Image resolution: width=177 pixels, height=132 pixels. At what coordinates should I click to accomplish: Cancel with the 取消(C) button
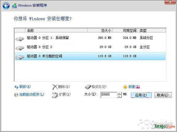click(x=163, y=95)
